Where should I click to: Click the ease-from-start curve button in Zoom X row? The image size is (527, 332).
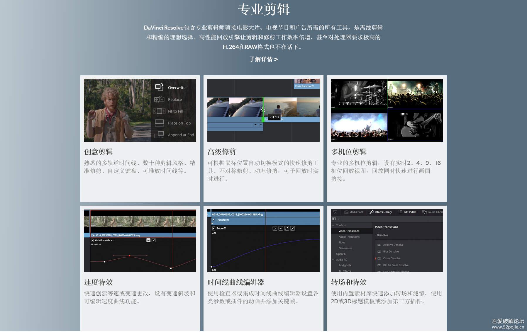[x=275, y=228]
